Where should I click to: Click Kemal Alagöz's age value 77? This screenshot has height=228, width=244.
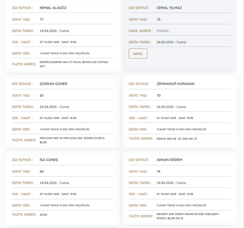click(x=42, y=19)
